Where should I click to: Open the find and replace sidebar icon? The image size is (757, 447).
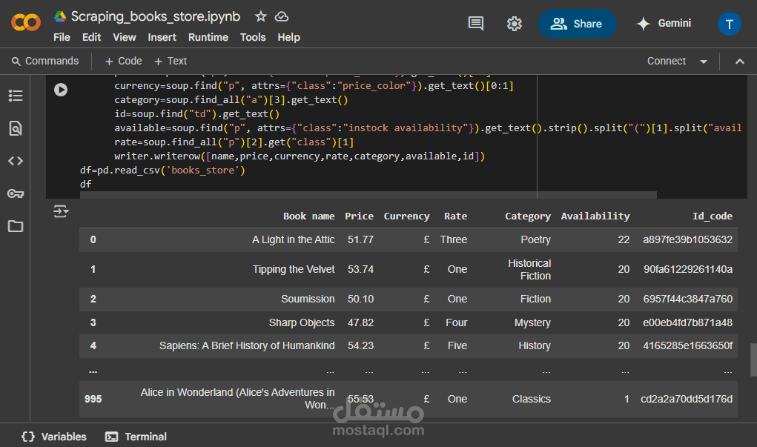tap(16, 128)
